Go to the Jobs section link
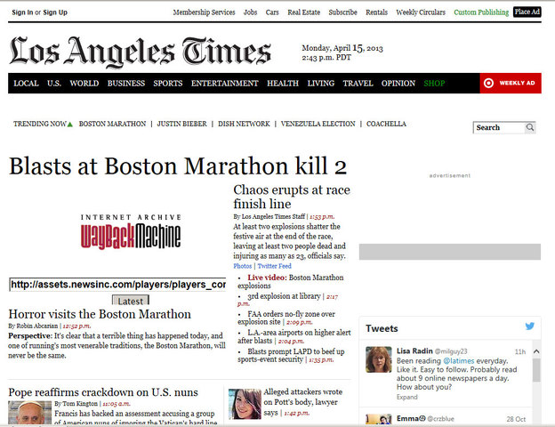This screenshot has width=555, height=427. point(250,12)
